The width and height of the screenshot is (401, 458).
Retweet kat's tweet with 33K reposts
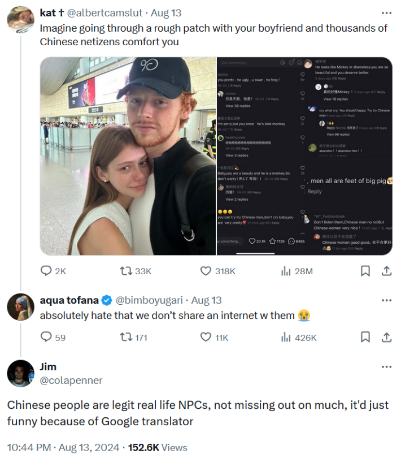127,271
